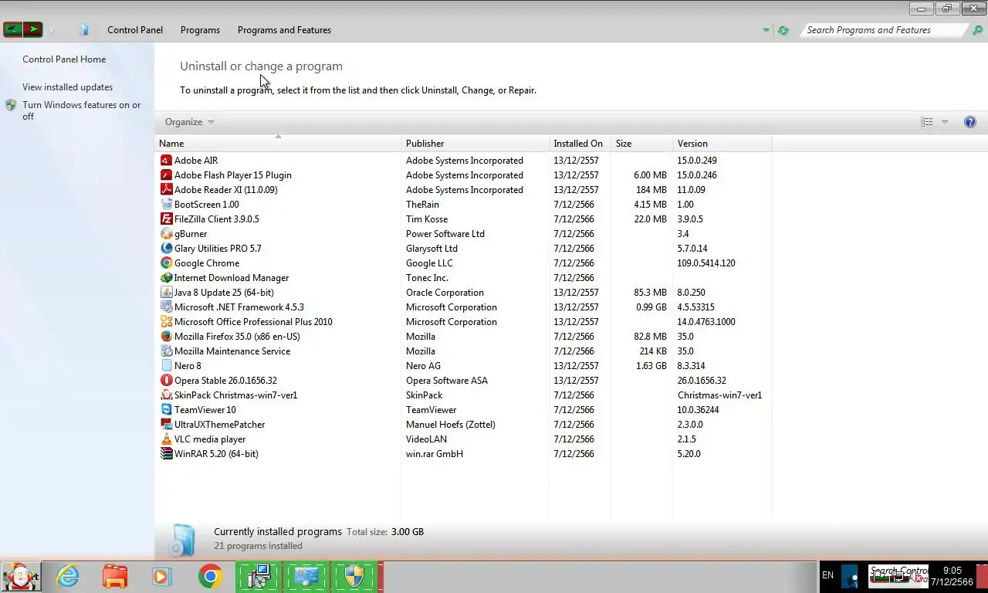Select the Mozilla Firefox 35.0 icon
Screen dimensions: 988x593
pos(166,337)
